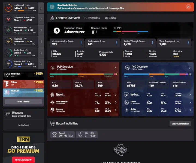Click the PvE activity distribution bar
This screenshot has height=163, width=196.
[x=158, y=74]
